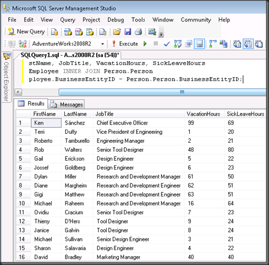Click Query Options icon
269x265 pixels.
pos(188,44)
